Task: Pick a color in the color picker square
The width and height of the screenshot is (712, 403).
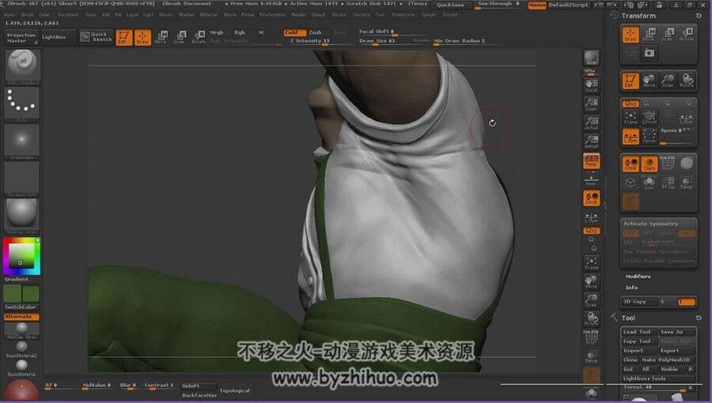Action: [x=21, y=256]
